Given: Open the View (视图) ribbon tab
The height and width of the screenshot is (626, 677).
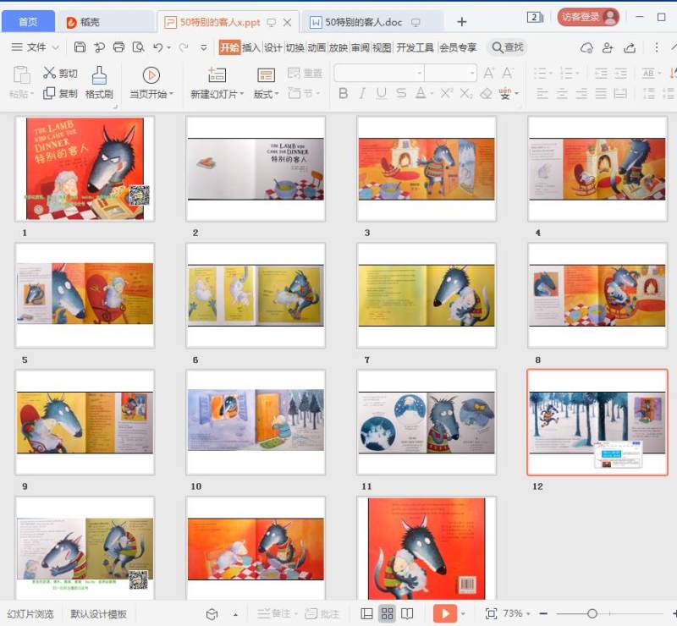Looking at the screenshot, I should click(382, 47).
